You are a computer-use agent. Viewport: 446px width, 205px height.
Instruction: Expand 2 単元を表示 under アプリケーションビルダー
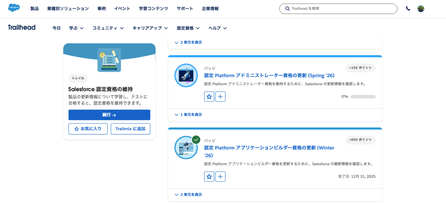coord(188,195)
